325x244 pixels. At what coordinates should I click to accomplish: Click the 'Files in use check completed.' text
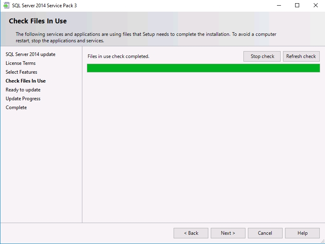pos(118,56)
